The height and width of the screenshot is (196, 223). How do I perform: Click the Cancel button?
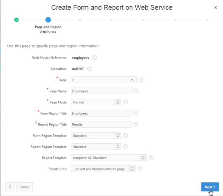pyautogui.click(x=25, y=187)
